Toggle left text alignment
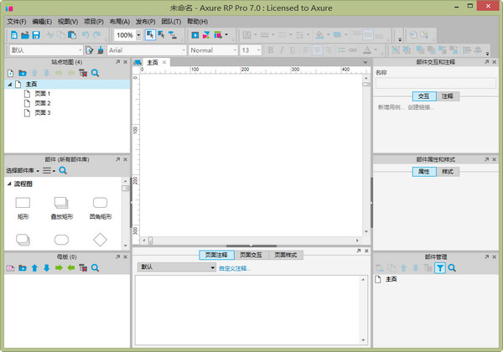This screenshot has height=352, width=503. [306, 50]
